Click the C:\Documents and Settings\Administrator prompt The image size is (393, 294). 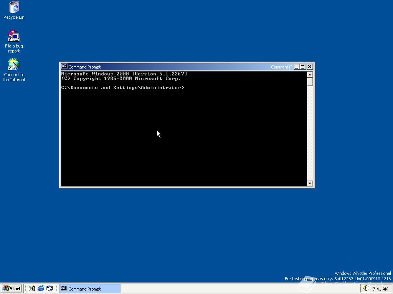tap(122, 88)
